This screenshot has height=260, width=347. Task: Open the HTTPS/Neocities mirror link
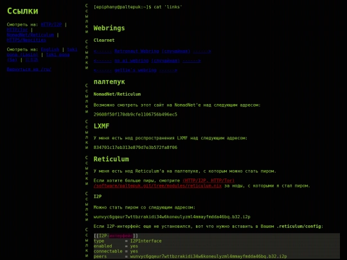pyautogui.click(x=26, y=40)
